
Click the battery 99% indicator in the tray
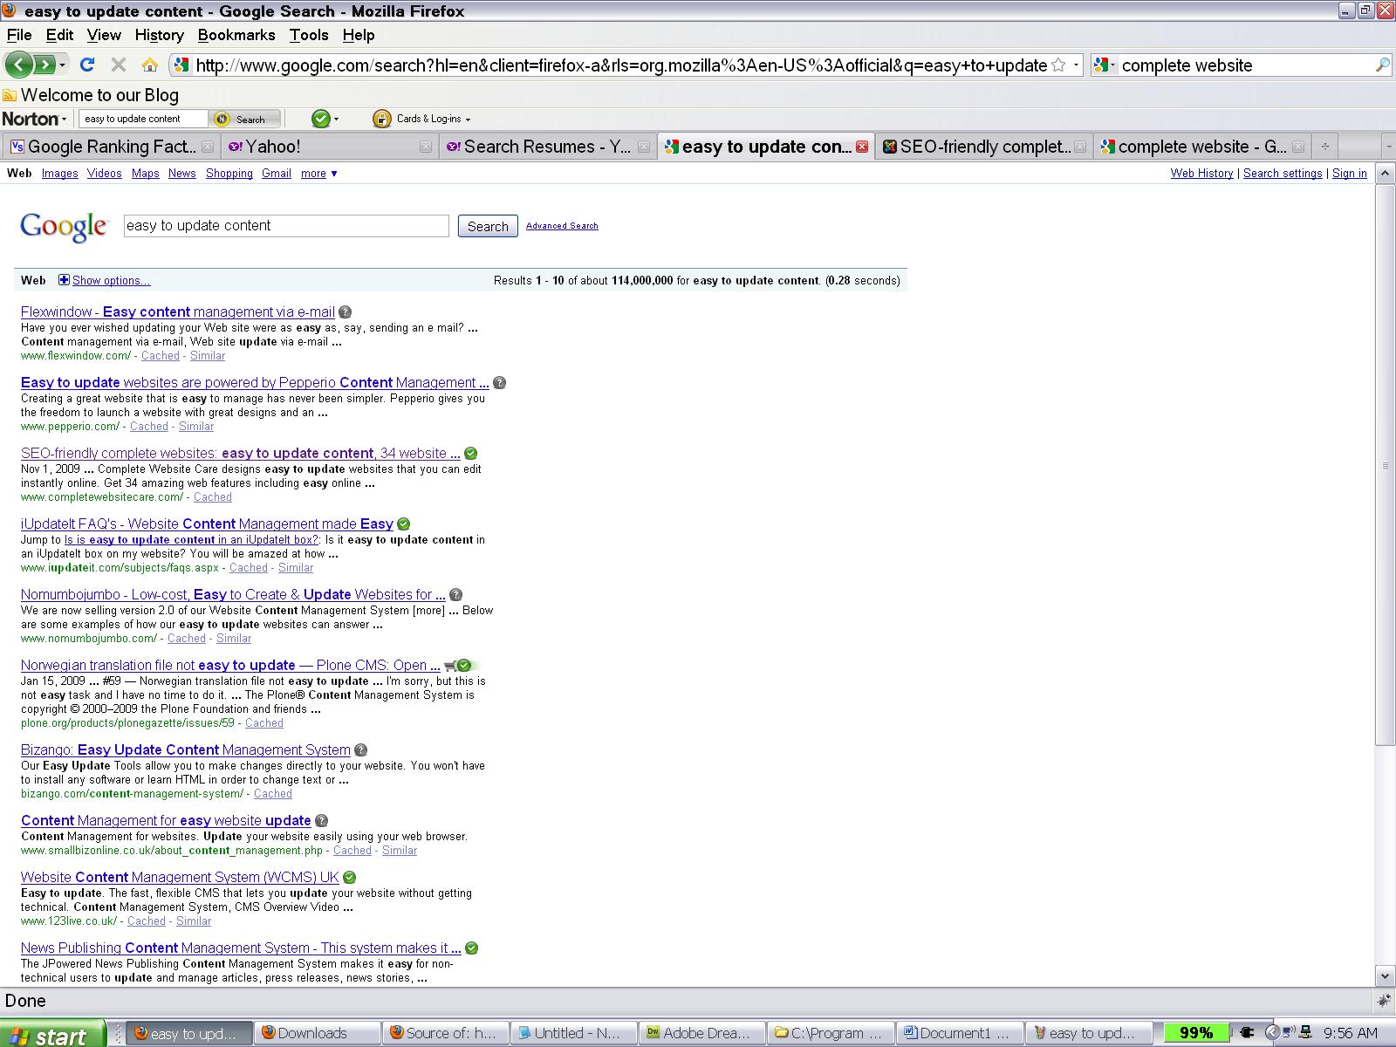click(1196, 1033)
